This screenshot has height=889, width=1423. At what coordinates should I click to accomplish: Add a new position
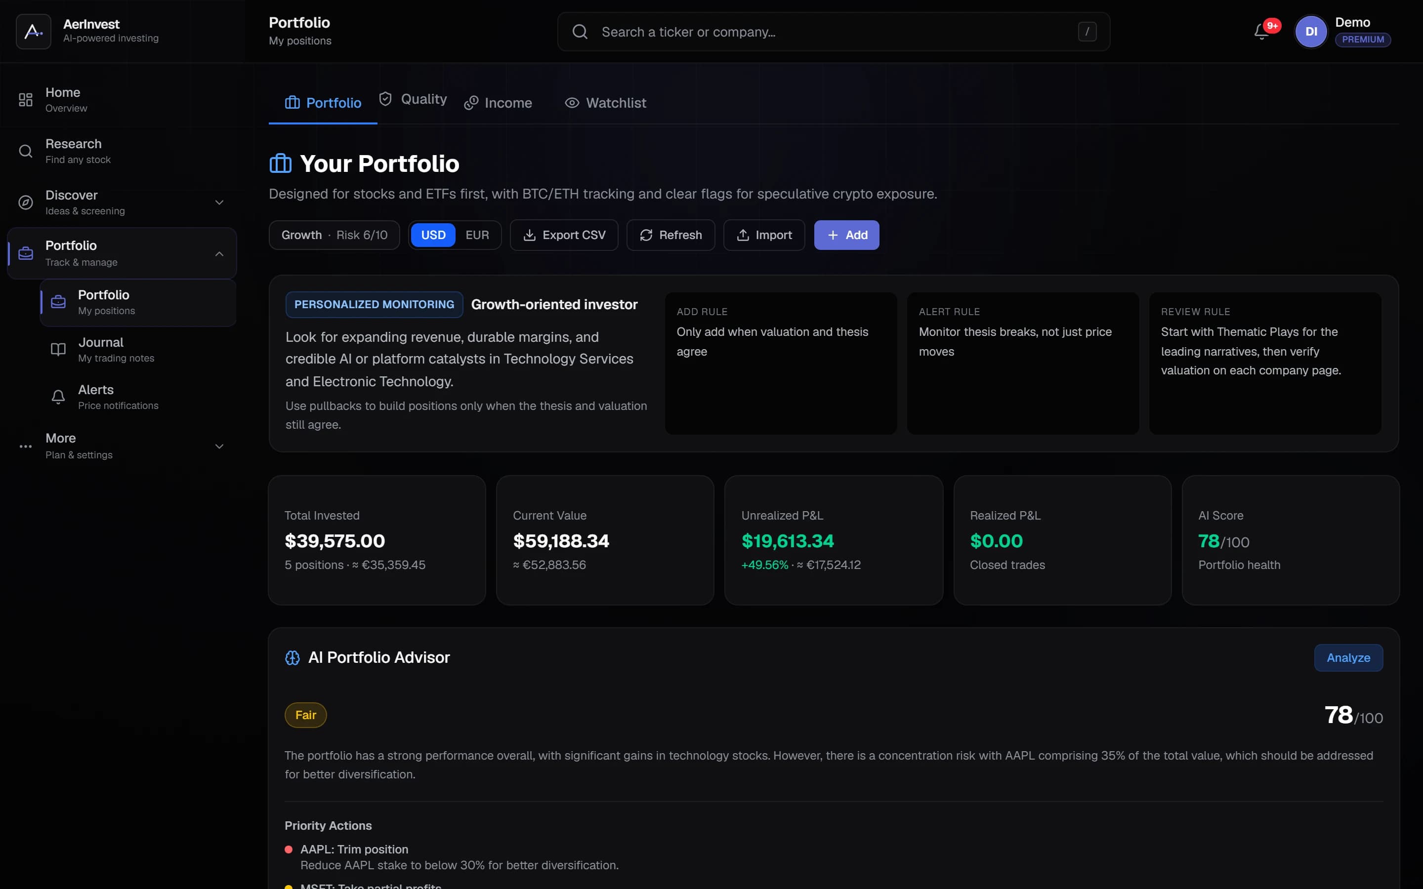(846, 235)
